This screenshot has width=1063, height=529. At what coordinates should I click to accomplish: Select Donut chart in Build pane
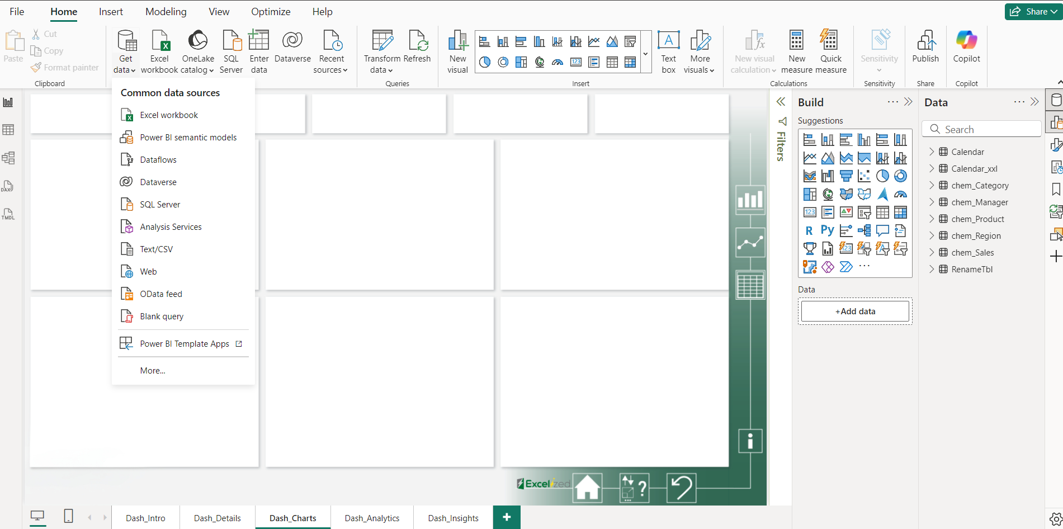coord(900,176)
